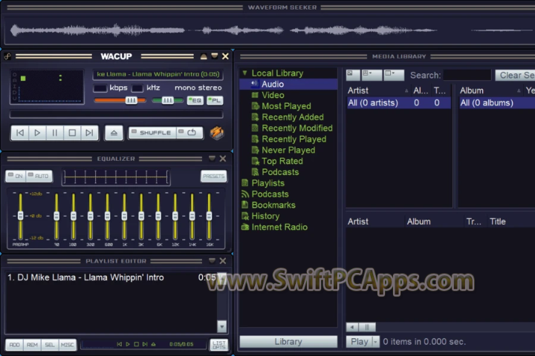Open playlist MISC menu

(67, 345)
